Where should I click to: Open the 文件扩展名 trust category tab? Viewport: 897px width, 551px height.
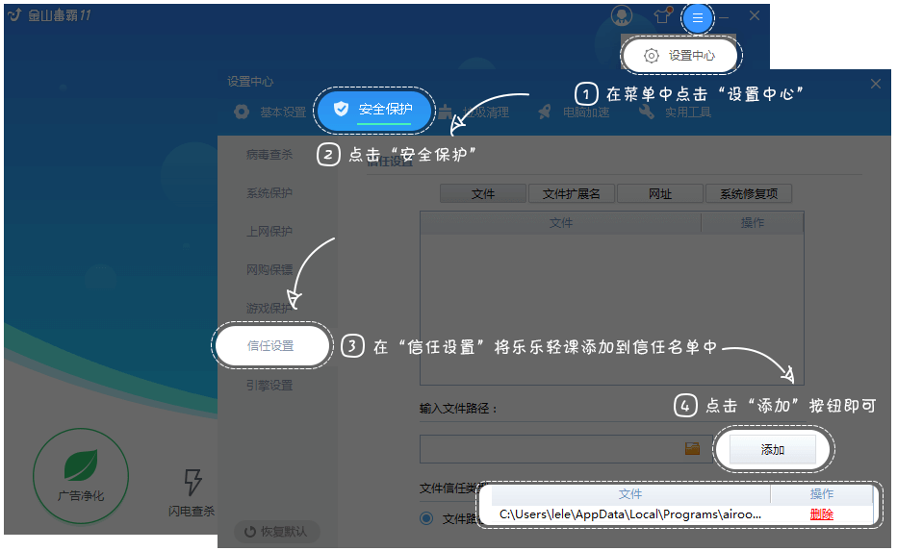click(x=572, y=194)
